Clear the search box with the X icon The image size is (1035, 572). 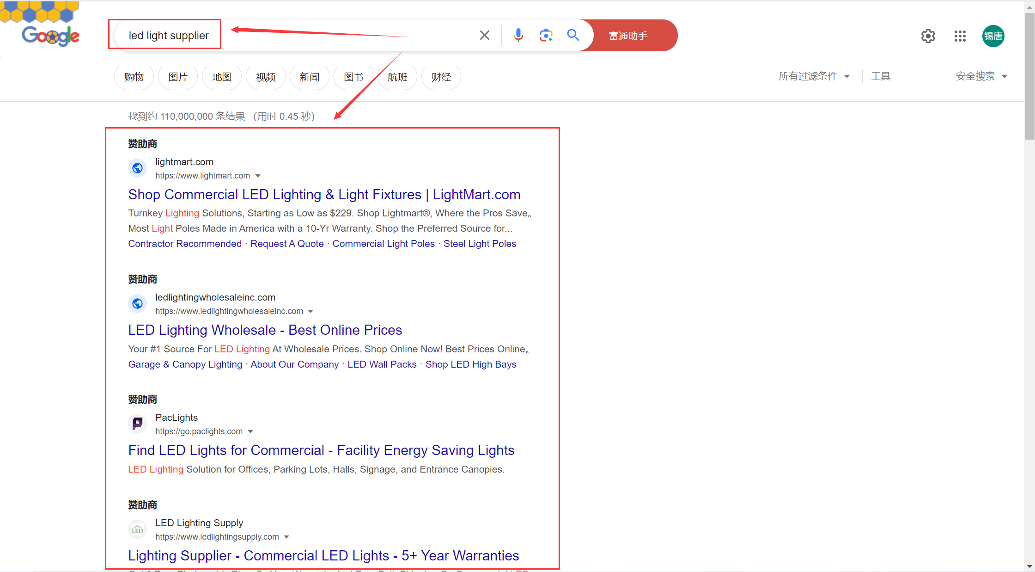coord(485,35)
